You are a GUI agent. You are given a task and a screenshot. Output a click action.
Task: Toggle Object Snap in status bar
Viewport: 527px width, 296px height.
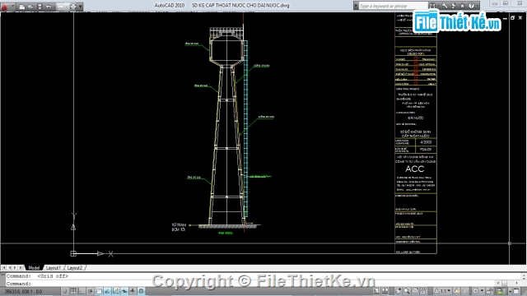point(99,291)
